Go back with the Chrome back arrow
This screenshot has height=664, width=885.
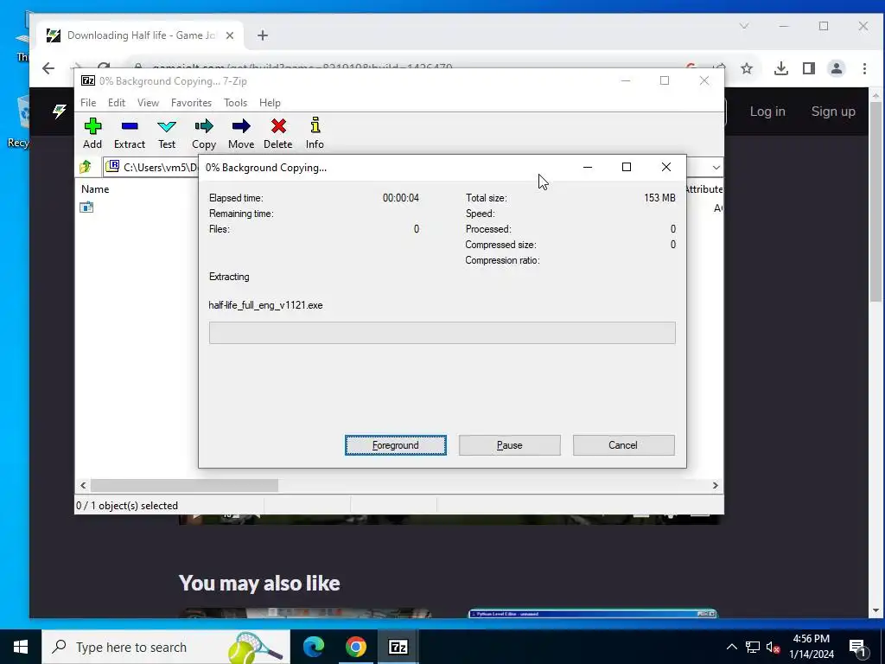[48, 68]
